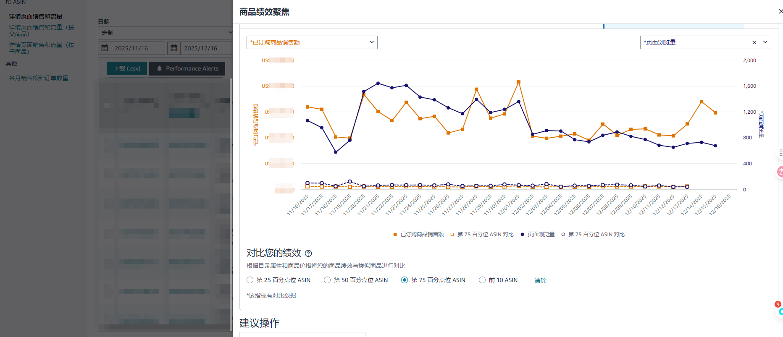Image resolution: width=783 pixels, height=337 pixels.
Task: Click the pink floating widget icon
Action: (780, 171)
